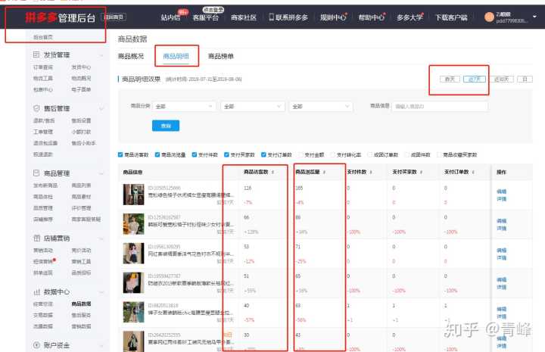The height and width of the screenshot is (352, 545).
Task: Click the user avatar in top bar
Action: pyautogui.click(x=489, y=17)
